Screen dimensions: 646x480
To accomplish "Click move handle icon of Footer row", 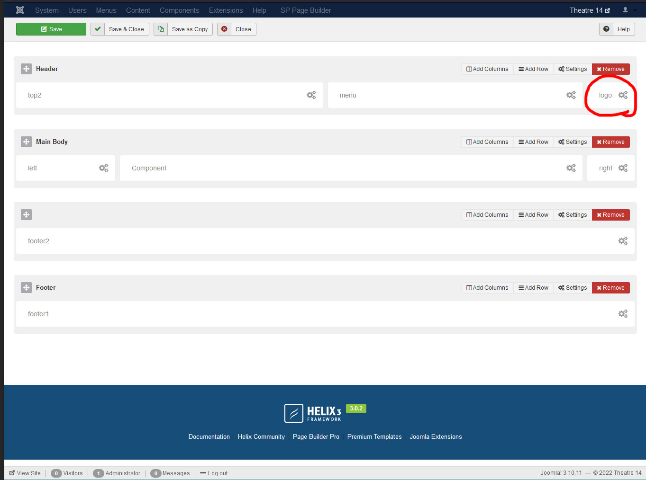I will (26, 287).
